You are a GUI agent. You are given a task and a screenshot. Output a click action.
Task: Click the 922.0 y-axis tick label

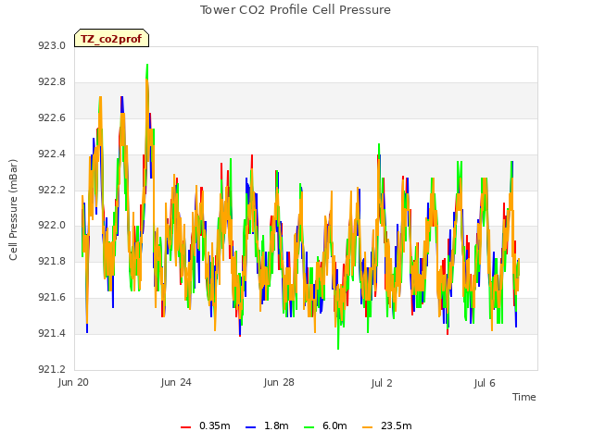pos(52,226)
